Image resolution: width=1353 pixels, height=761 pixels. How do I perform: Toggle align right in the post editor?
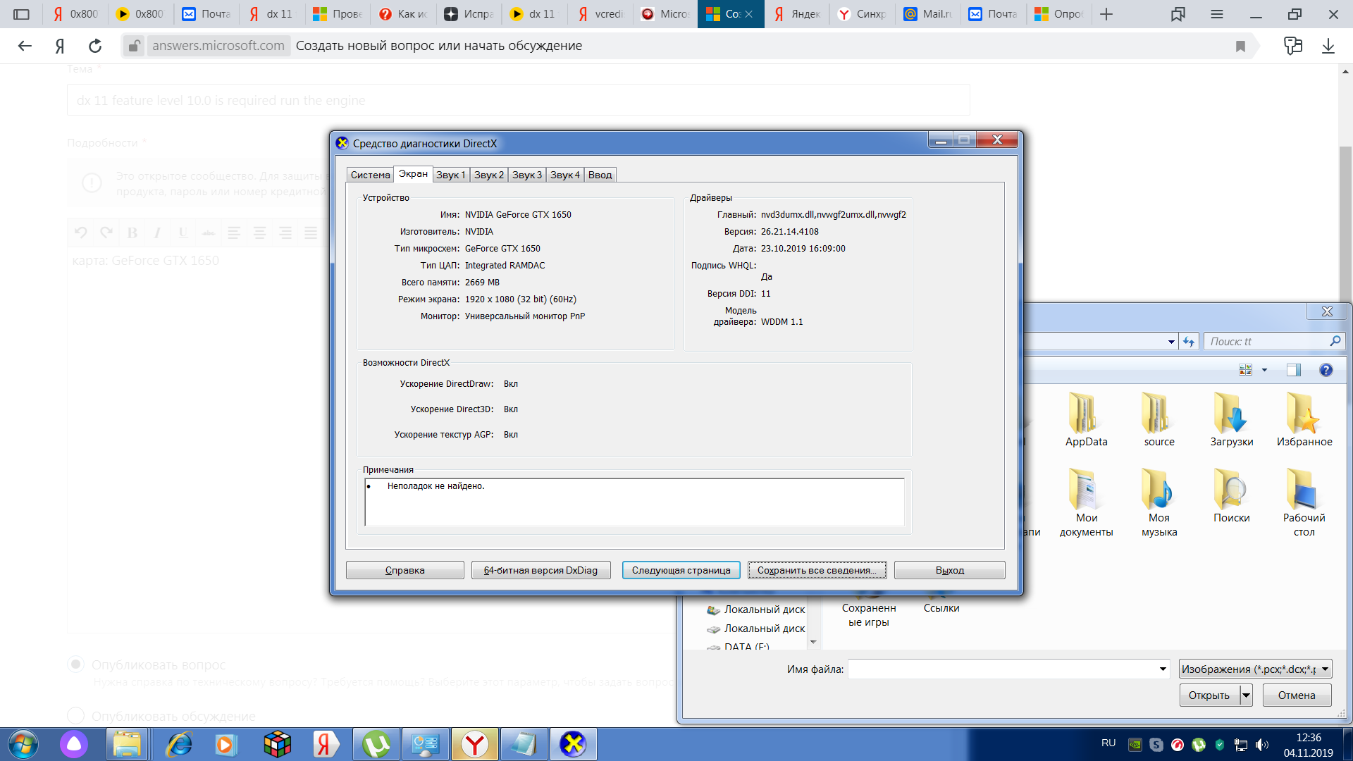click(x=285, y=233)
